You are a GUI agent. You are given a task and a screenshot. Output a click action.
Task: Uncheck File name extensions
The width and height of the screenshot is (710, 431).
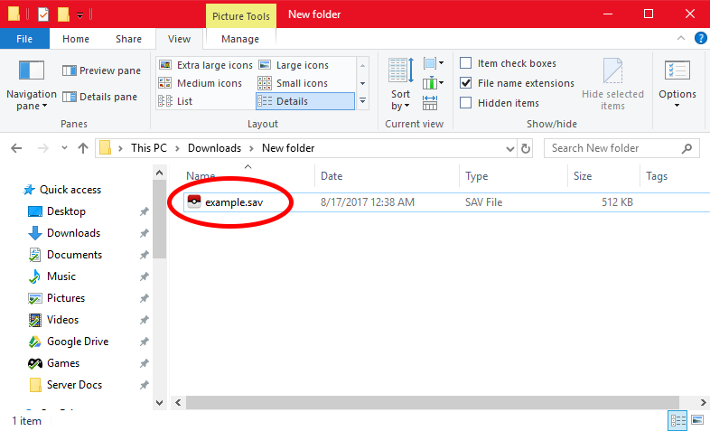pyautogui.click(x=466, y=83)
